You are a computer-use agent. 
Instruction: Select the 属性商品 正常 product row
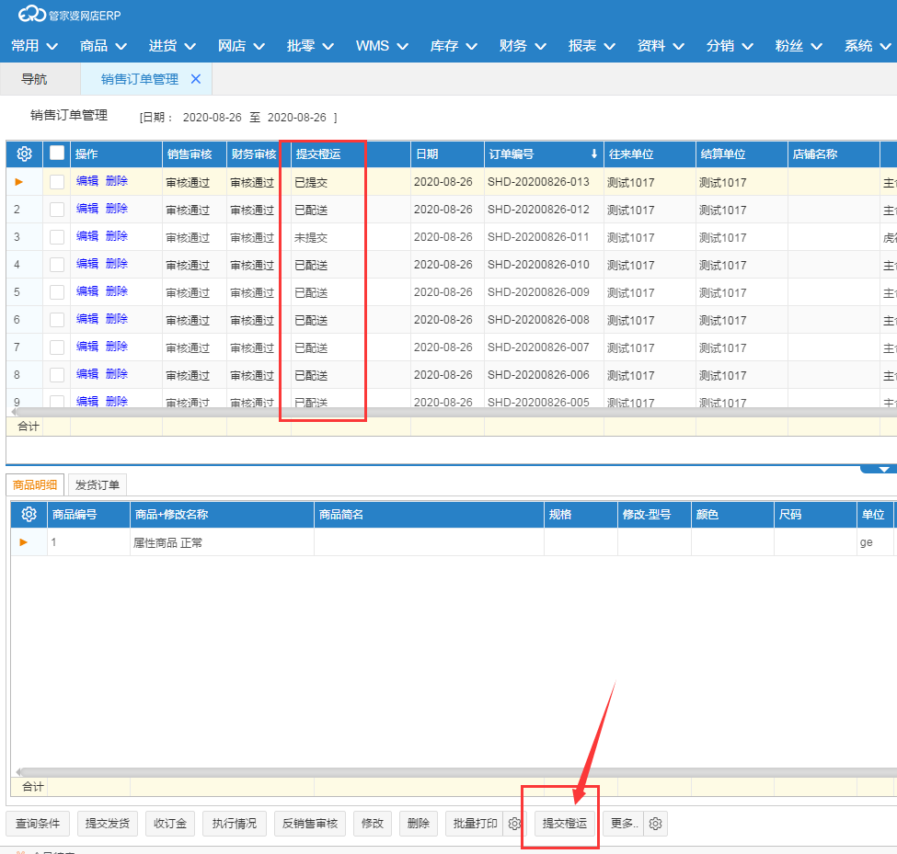point(452,541)
